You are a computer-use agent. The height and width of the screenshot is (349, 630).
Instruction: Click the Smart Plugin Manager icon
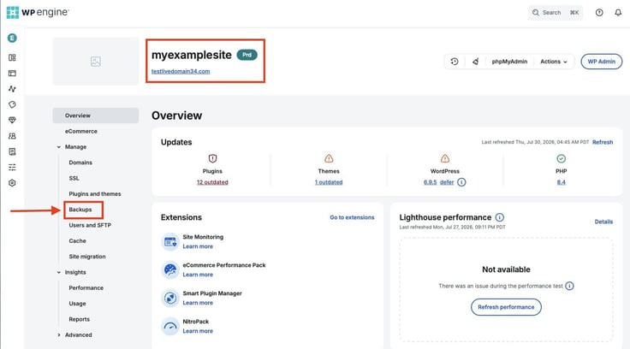tap(170, 298)
